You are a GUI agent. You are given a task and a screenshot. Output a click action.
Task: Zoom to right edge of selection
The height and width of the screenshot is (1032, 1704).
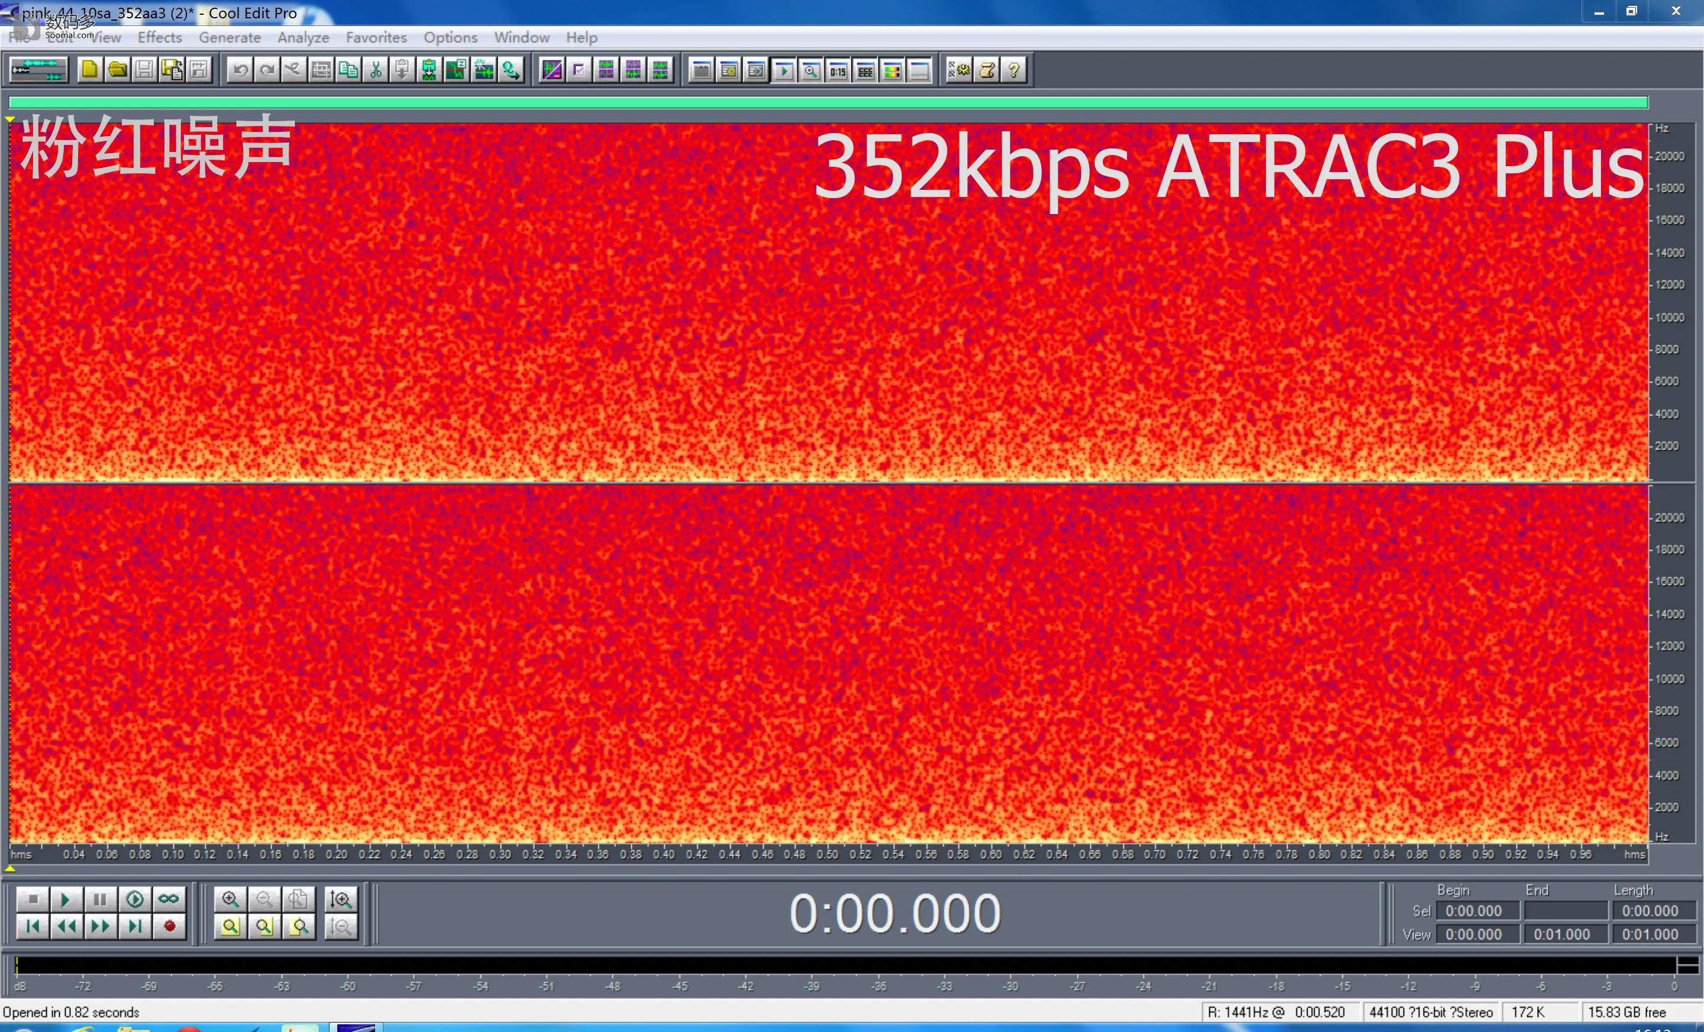coord(299,926)
